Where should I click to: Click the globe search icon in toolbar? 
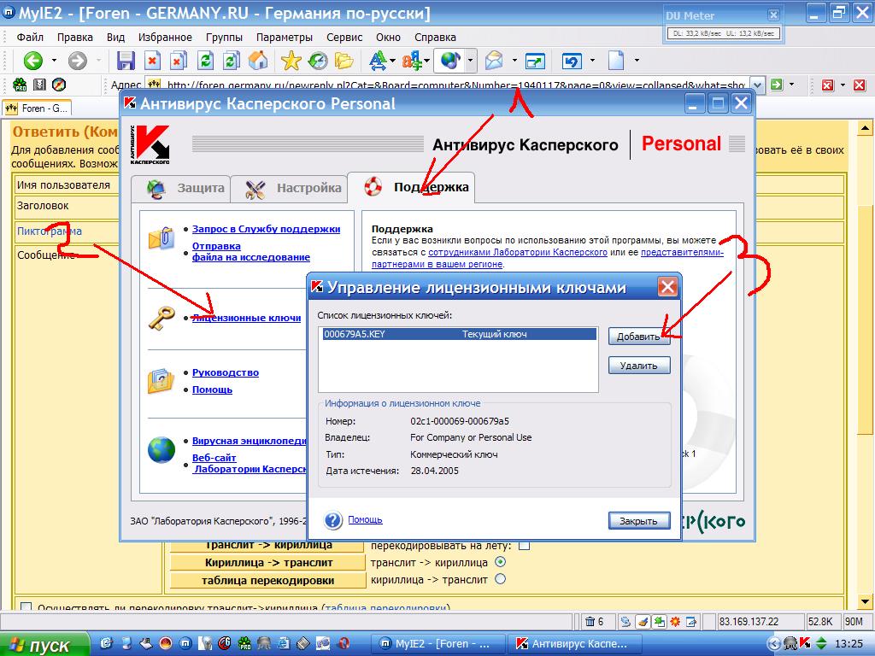[x=451, y=61]
